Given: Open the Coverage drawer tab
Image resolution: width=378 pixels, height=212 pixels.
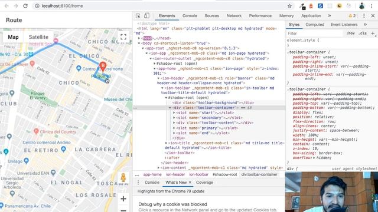Looking at the screenshot, I should click(x=204, y=183).
